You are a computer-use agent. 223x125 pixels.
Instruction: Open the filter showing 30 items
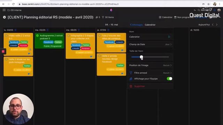coord(108,17)
